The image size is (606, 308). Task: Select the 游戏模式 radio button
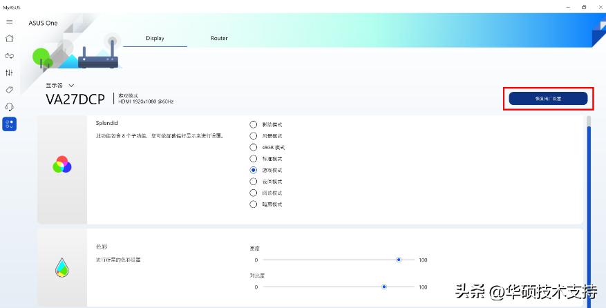[253, 170]
